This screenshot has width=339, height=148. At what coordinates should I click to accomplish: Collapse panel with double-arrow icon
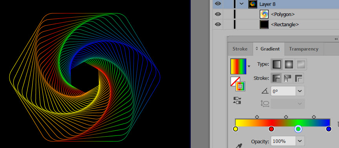coord(336,39)
